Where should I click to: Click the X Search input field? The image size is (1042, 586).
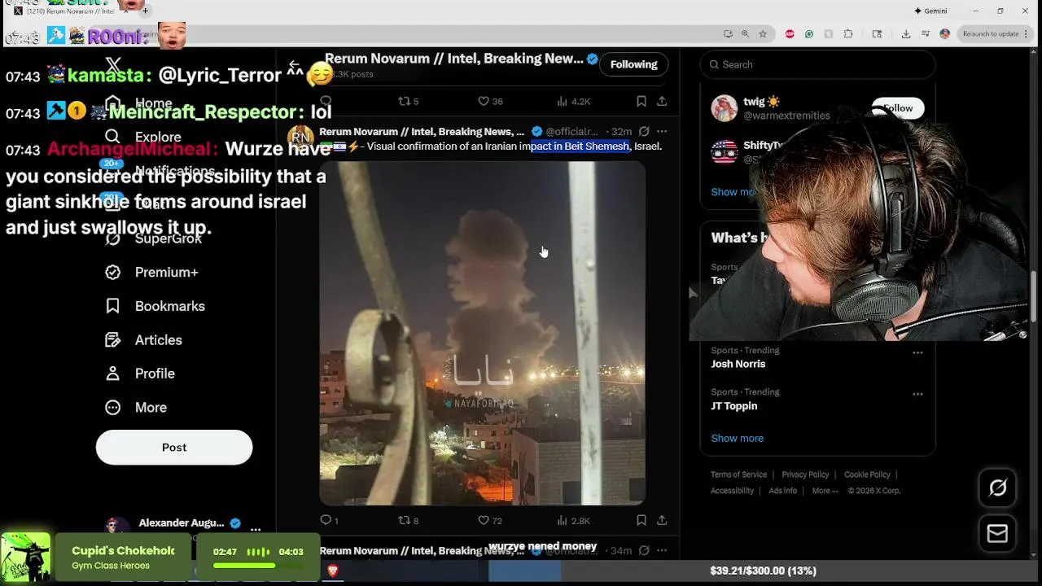817,64
